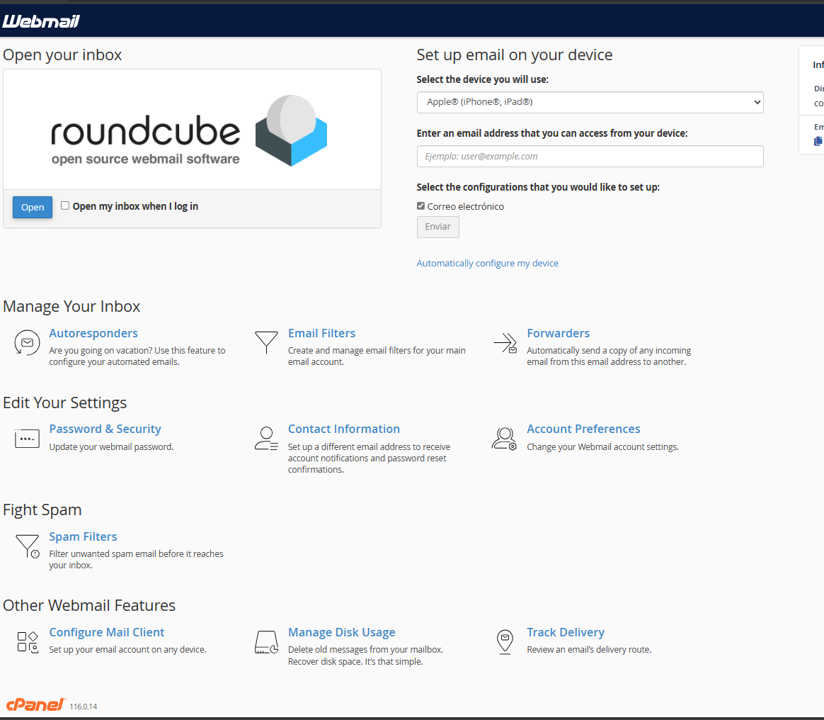Uncheck the Correo electrónico checkbox
The height and width of the screenshot is (720, 824).
421,206
